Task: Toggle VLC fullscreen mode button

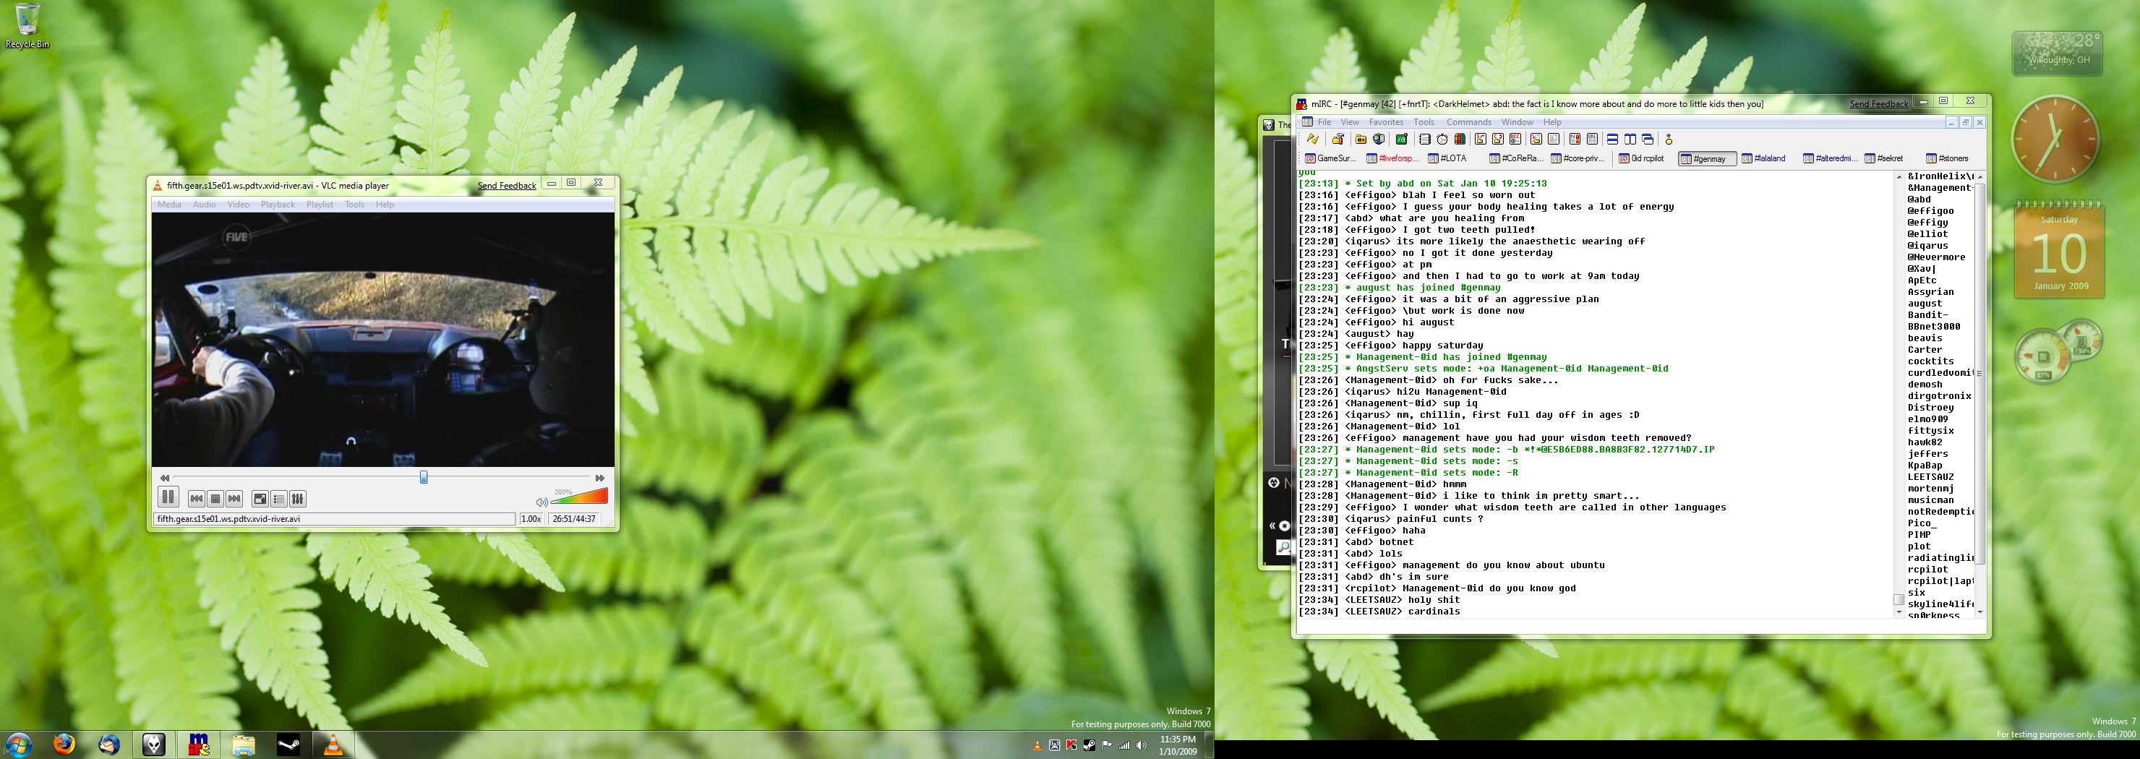Action: 260,498
